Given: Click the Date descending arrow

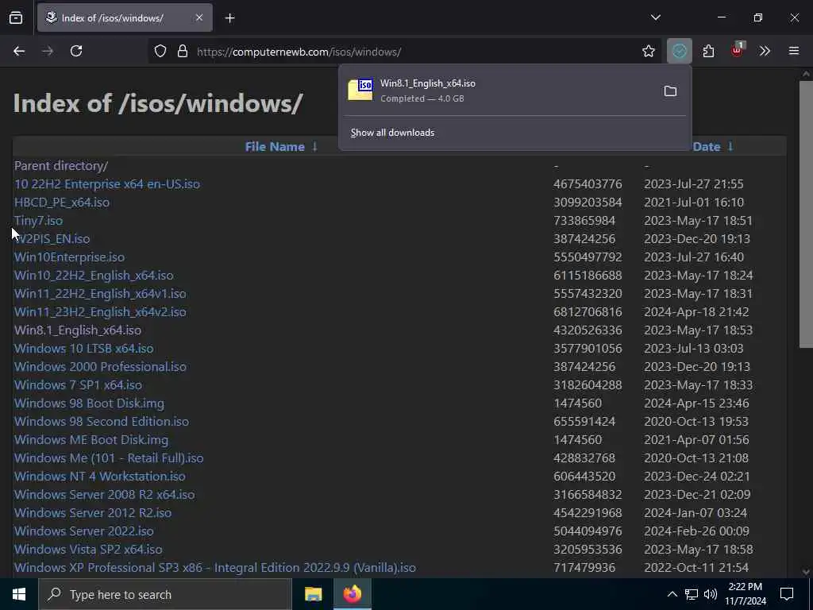Looking at the screenshot, I should click(730, 147).
